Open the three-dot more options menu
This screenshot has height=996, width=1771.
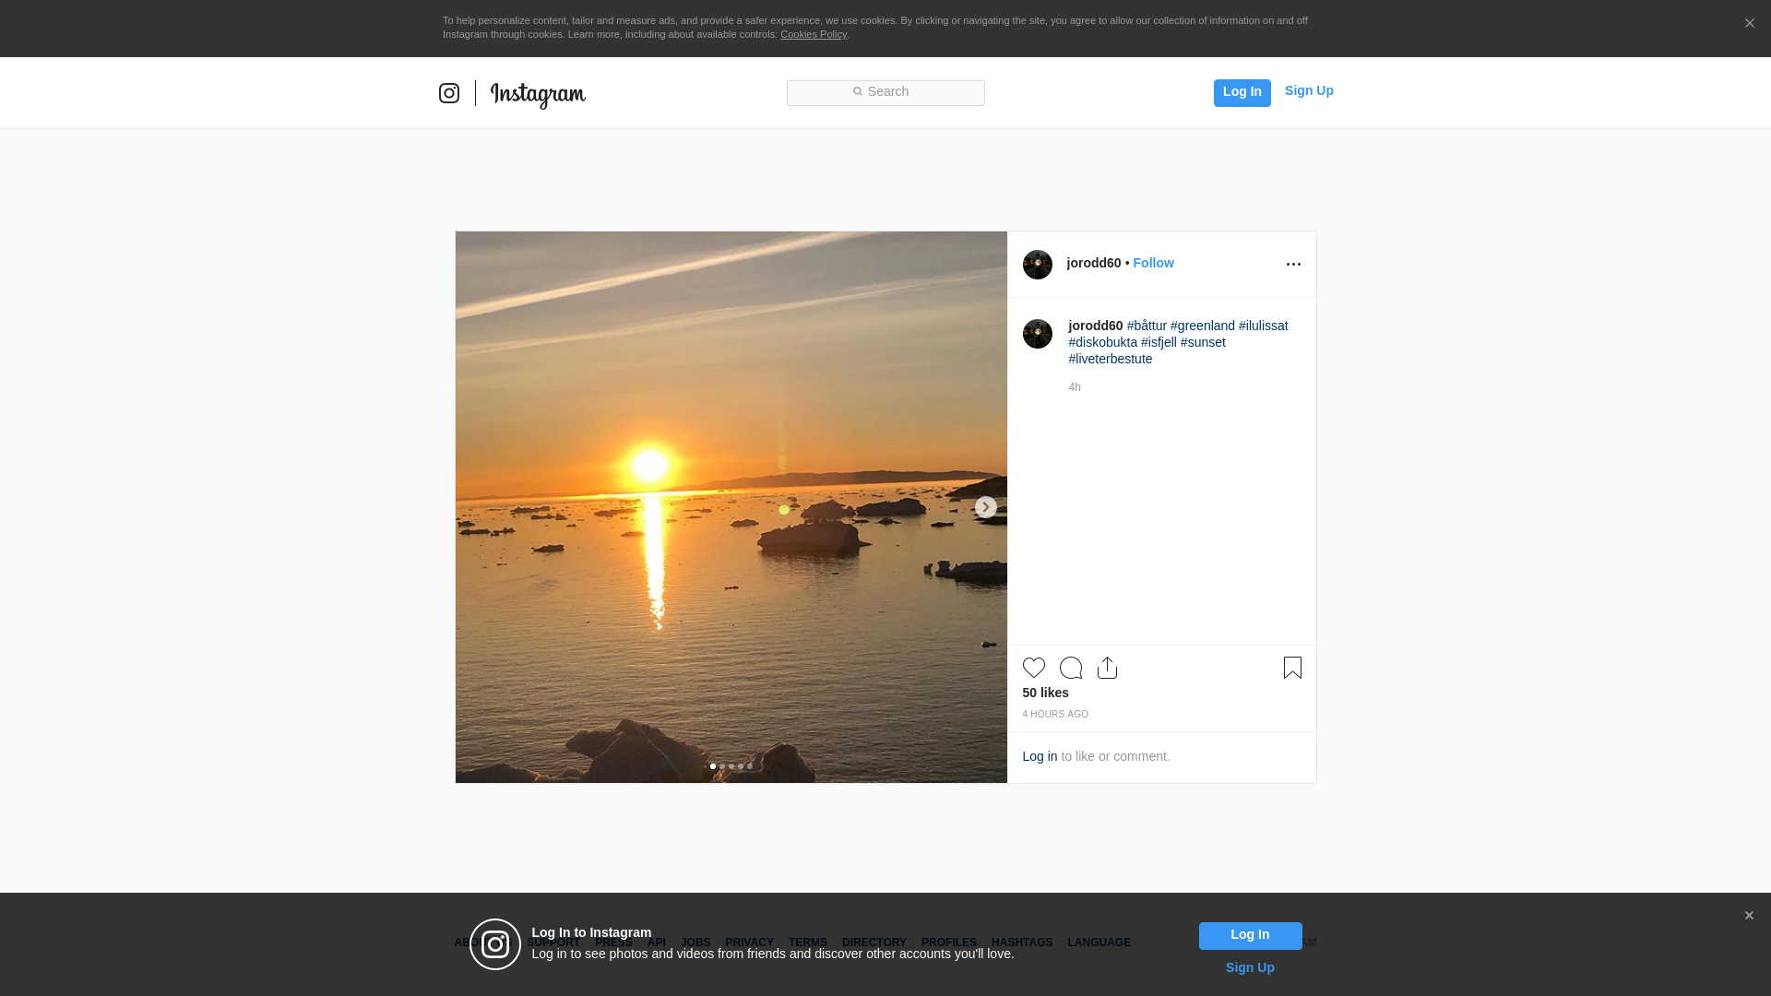click(x=1293, y=265)
